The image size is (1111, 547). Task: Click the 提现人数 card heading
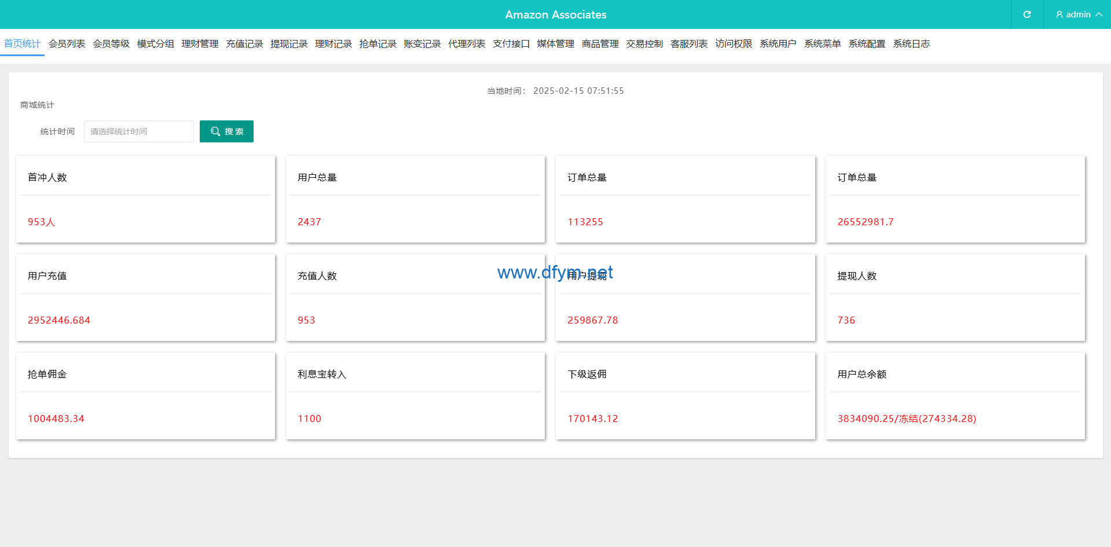pos(857,276)
